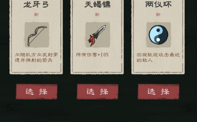197x122 pixels.
Task: Click the 新 badge under 天蝎镖
Action: [97, 14]
